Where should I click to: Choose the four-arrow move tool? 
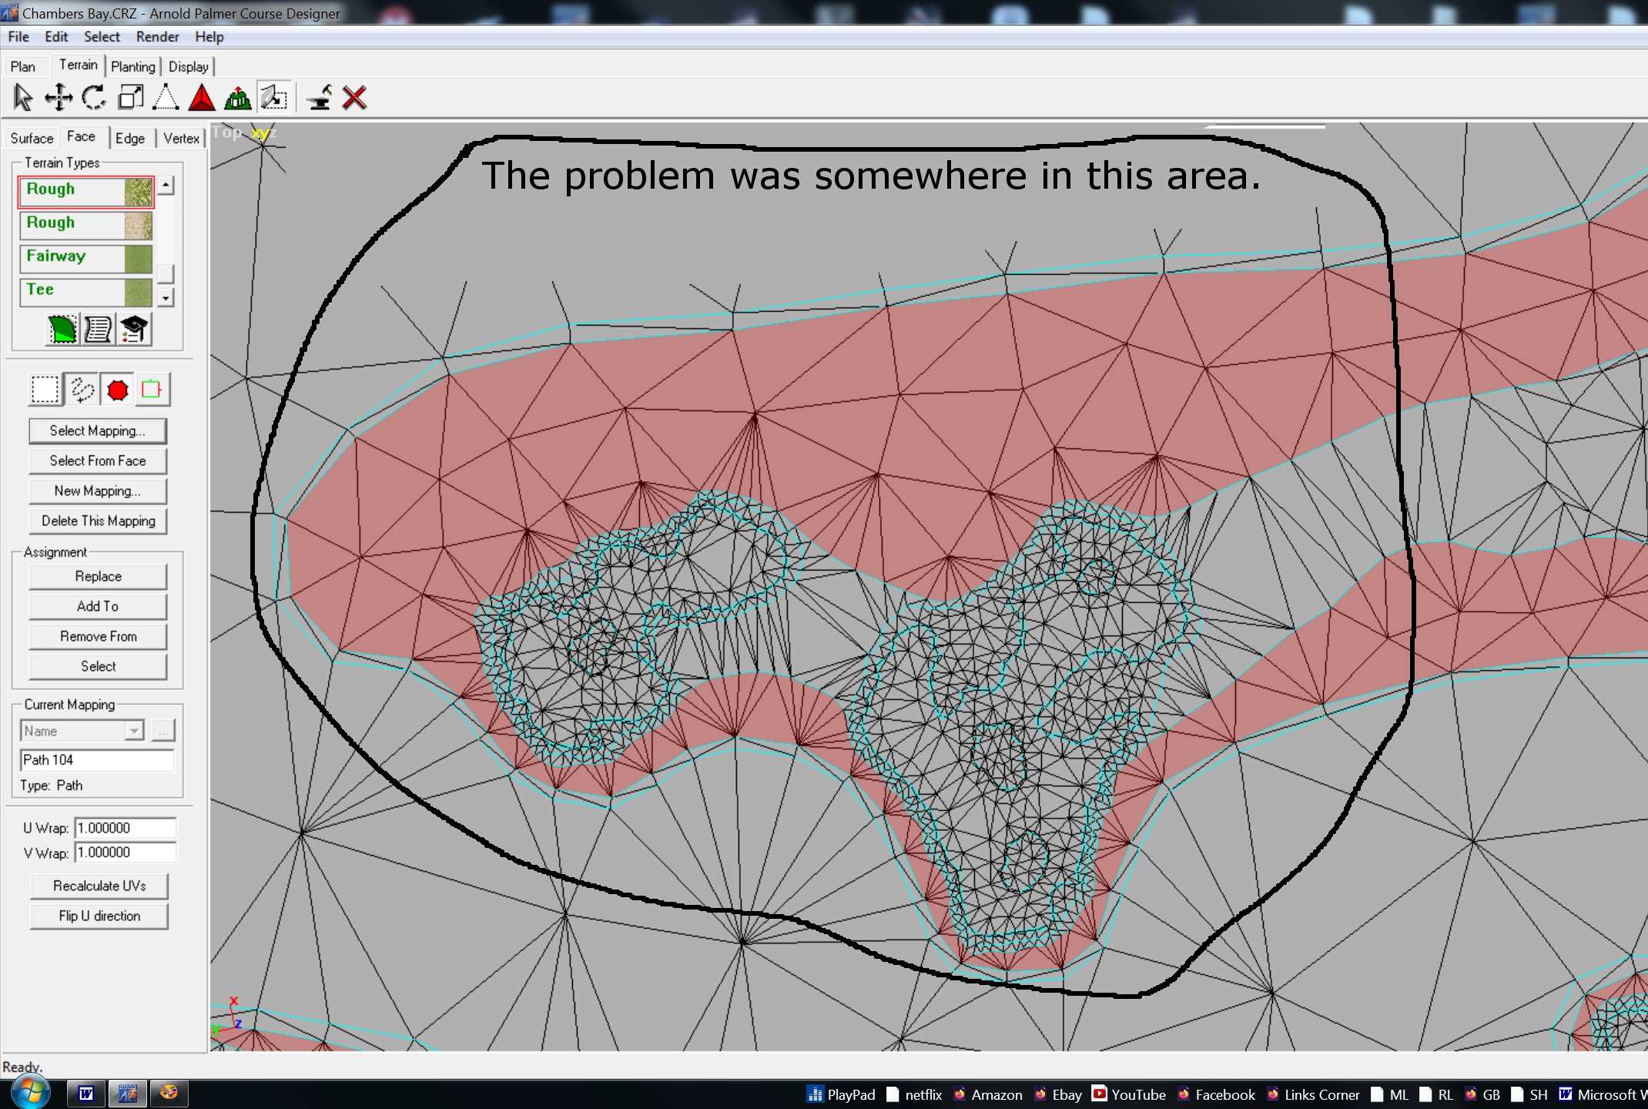[x=59, y=98]
